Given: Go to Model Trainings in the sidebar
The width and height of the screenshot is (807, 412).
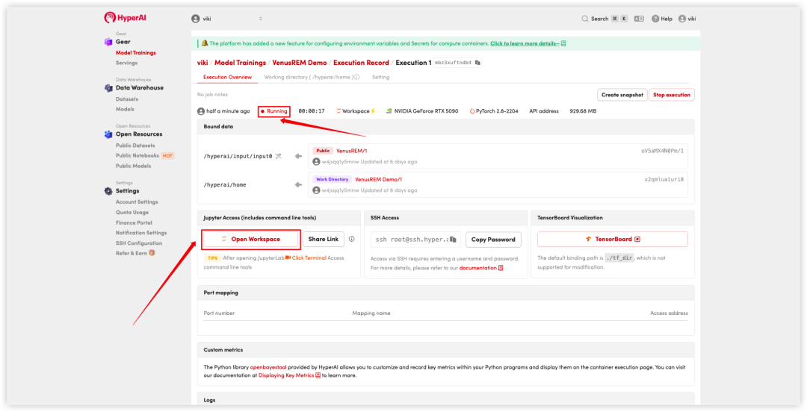Looking at the screenshot, I should click(136, 52).
